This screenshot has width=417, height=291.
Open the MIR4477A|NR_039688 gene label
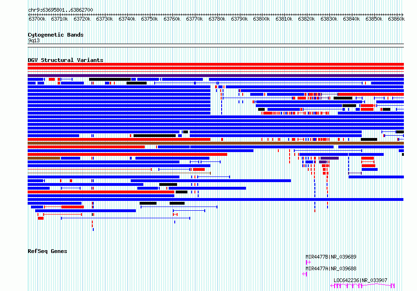(x=331, y=268)
